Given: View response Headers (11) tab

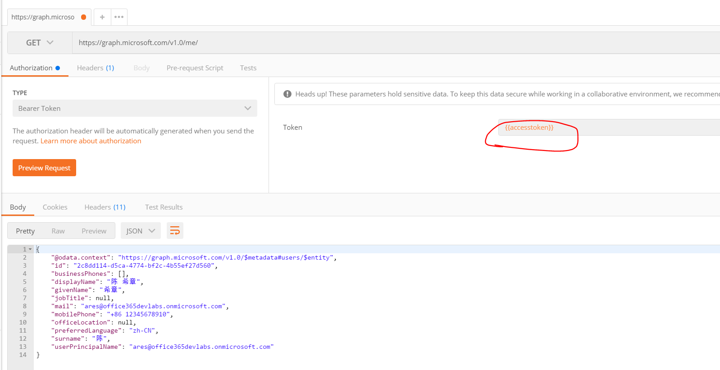Looking at the screenshot, I should (x=105, y=207).
